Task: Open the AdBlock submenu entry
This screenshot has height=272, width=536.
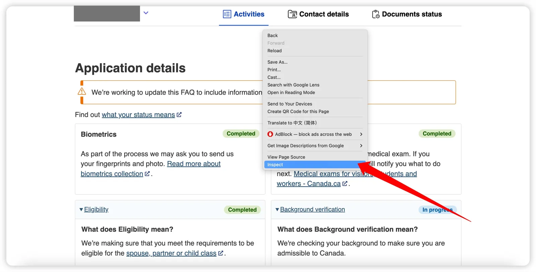Action: (x=315, y=134)
